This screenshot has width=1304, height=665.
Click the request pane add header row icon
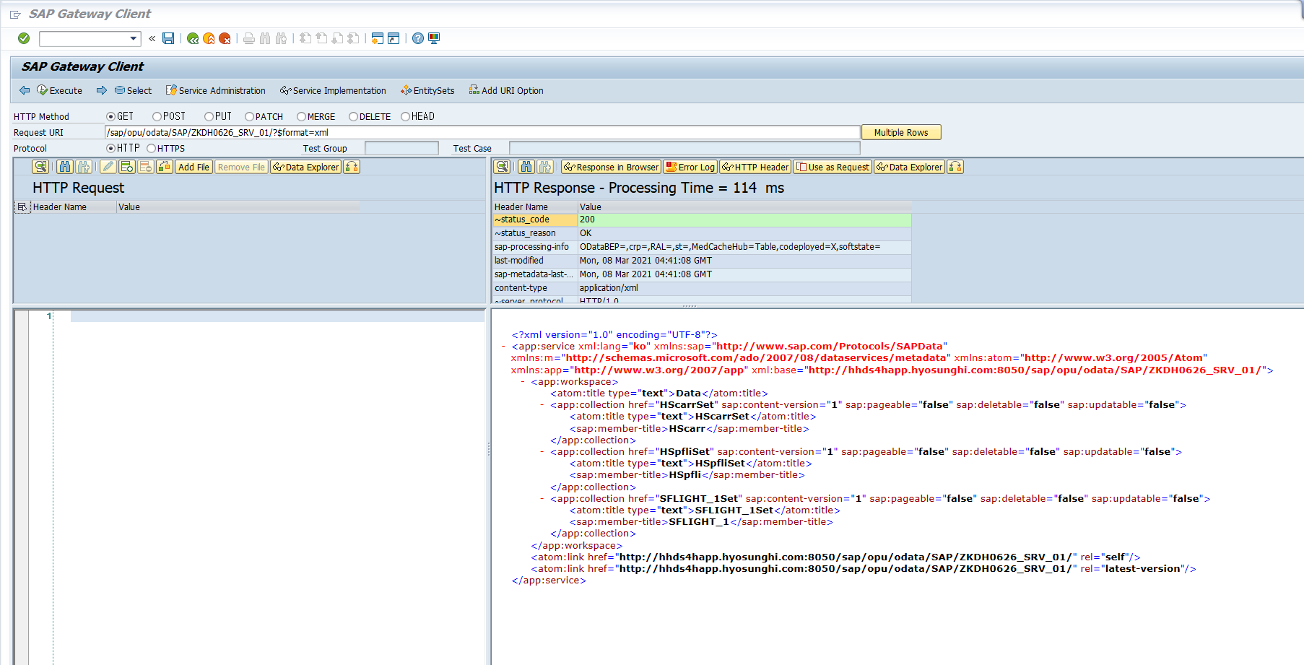127,167
